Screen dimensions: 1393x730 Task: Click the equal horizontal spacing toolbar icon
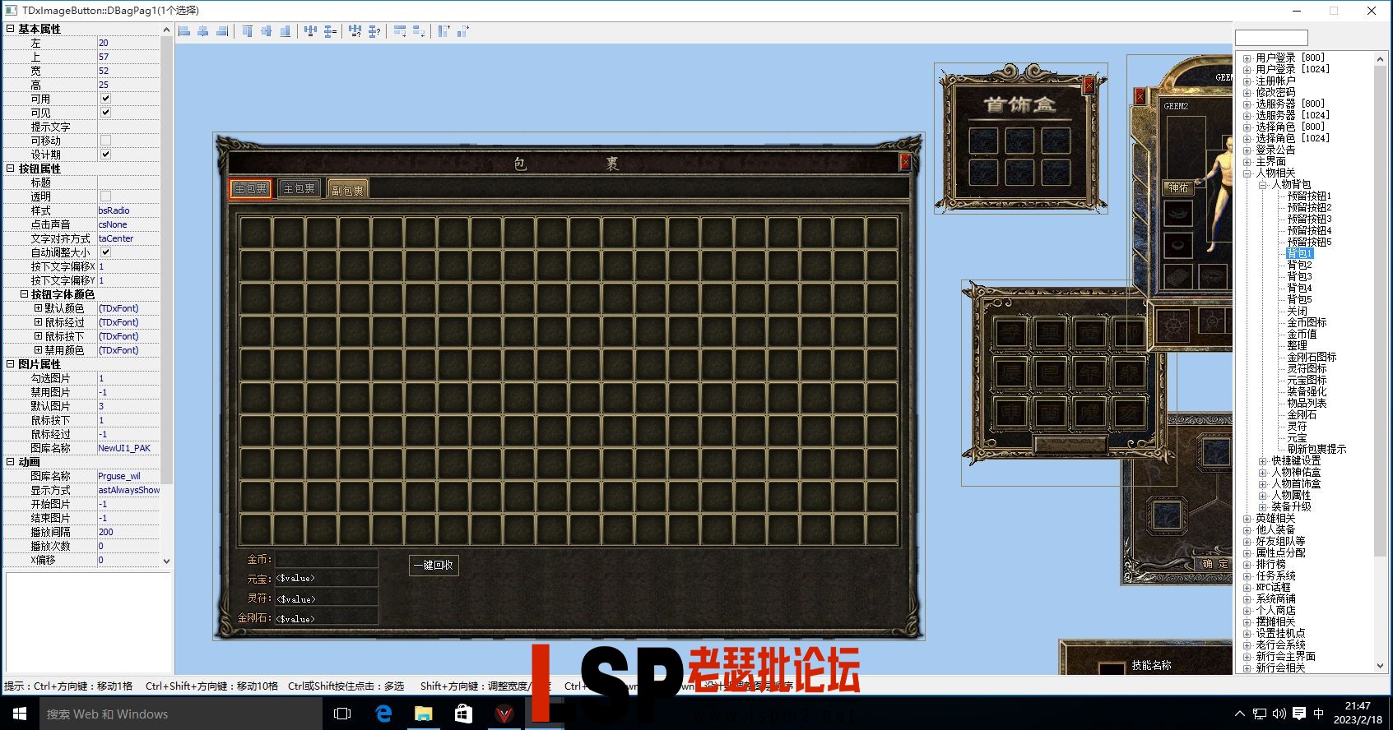pyautogui.click(x=310, y=31)
